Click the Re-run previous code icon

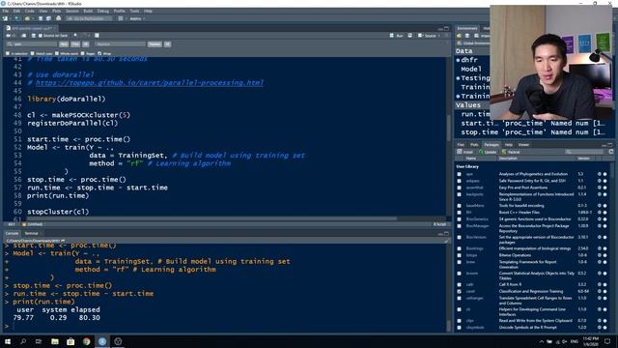410,36
